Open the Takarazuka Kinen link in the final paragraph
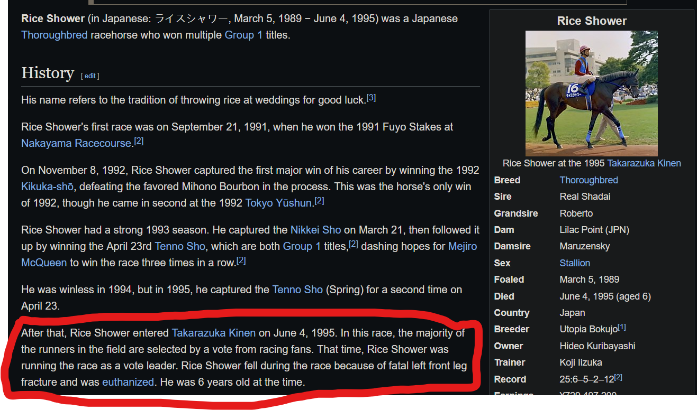The height and width of the screenshot is (410, 697). tap(214, 333)
